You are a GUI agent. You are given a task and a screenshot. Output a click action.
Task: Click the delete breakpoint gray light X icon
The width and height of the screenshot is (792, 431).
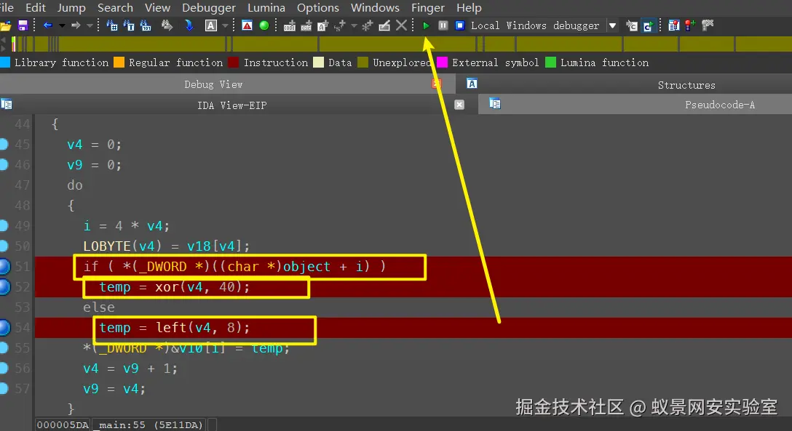click(708, 25)
